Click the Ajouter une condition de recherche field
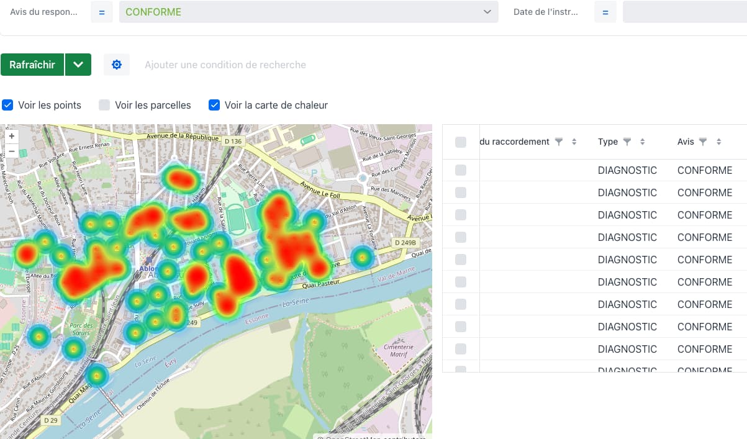The width and height of the screenshot is (747, 439). (224, 64)
